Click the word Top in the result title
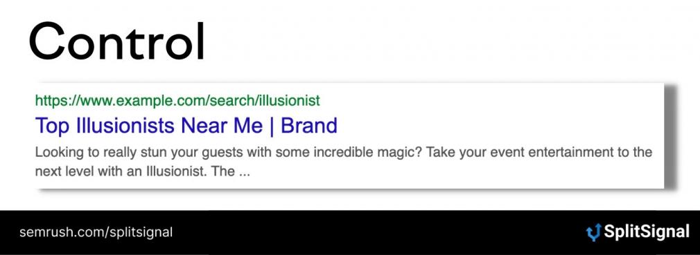Viewport: 700px width, 255px height. pos(52,126)
